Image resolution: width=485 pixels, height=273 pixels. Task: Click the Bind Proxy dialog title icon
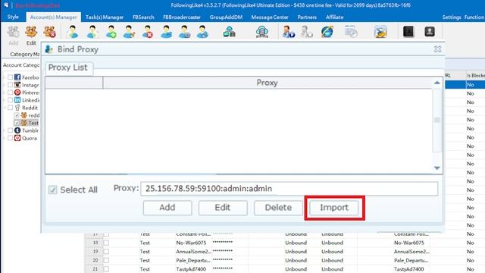pyautogui.click(x=48, y=49)
